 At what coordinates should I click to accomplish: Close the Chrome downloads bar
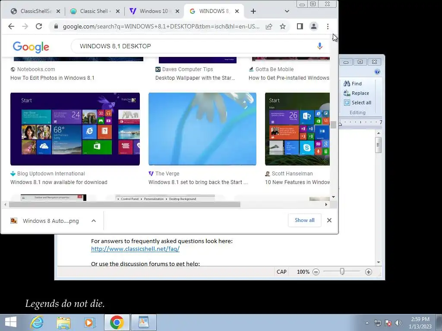tap(329, 220)
